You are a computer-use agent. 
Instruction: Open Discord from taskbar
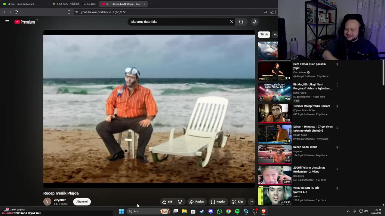[x=211, y=211]
